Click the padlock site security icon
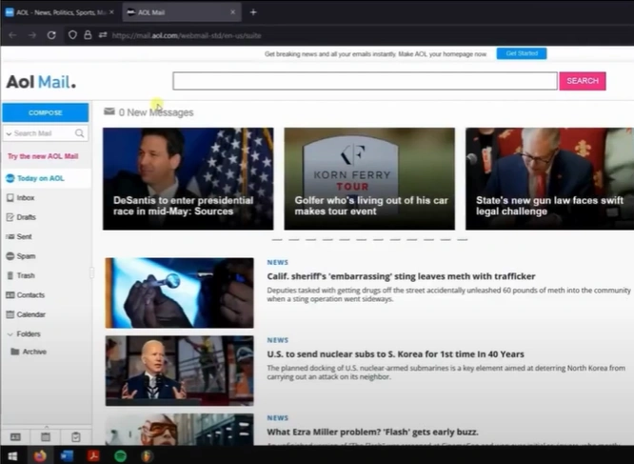This screenshot has height=464, width=634. pos(88,35)
